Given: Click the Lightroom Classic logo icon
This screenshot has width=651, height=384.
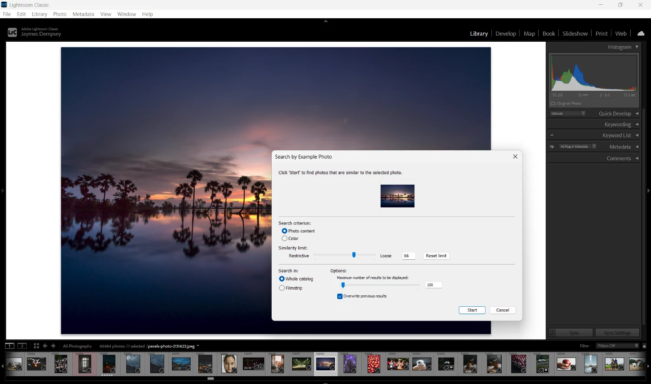Looking at the screenshot, I should point(12,32).
